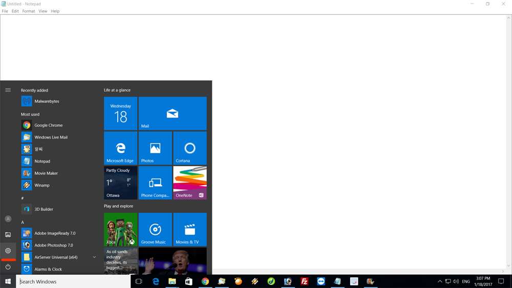Image resolution: width=512 pixels, height=288 pixels.
Task: Open the Action Center notification icon
Action: 501,281
